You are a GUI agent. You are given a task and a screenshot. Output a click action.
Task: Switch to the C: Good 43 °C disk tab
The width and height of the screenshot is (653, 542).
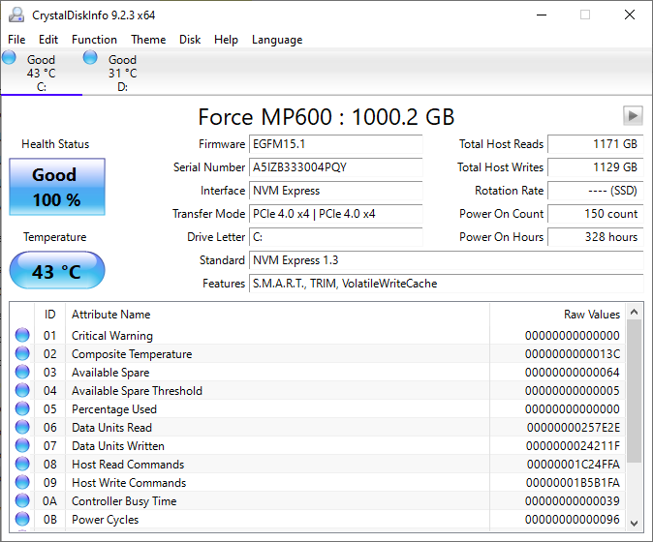(42, 73)
